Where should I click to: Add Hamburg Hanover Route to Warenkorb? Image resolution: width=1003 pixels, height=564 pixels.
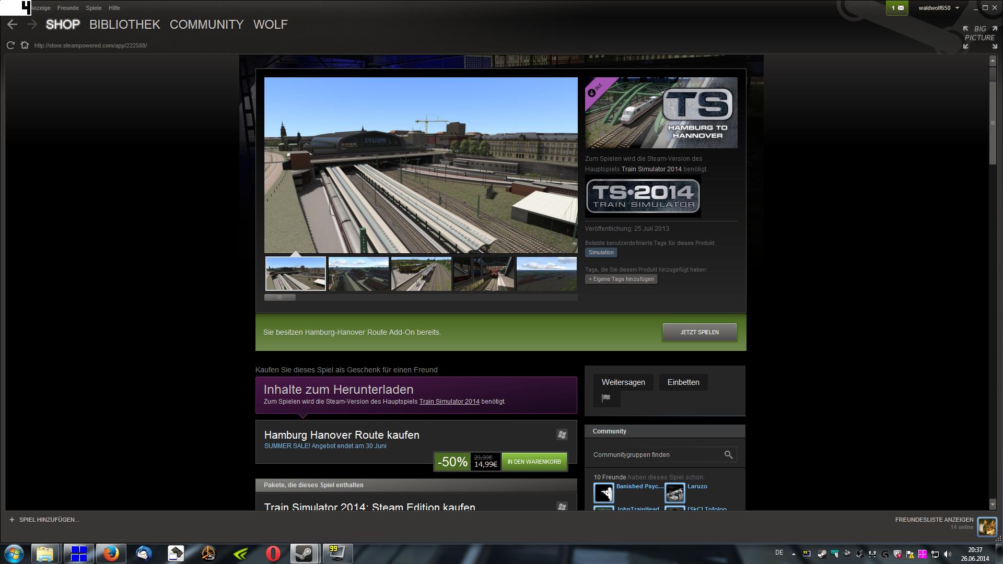(534, 462)
